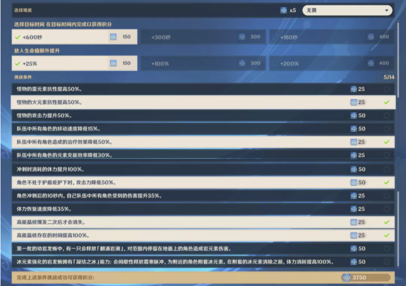The image size is (406, 286).
Task: Click points icon in 凝结之冰 row
Action: (354, 262)
